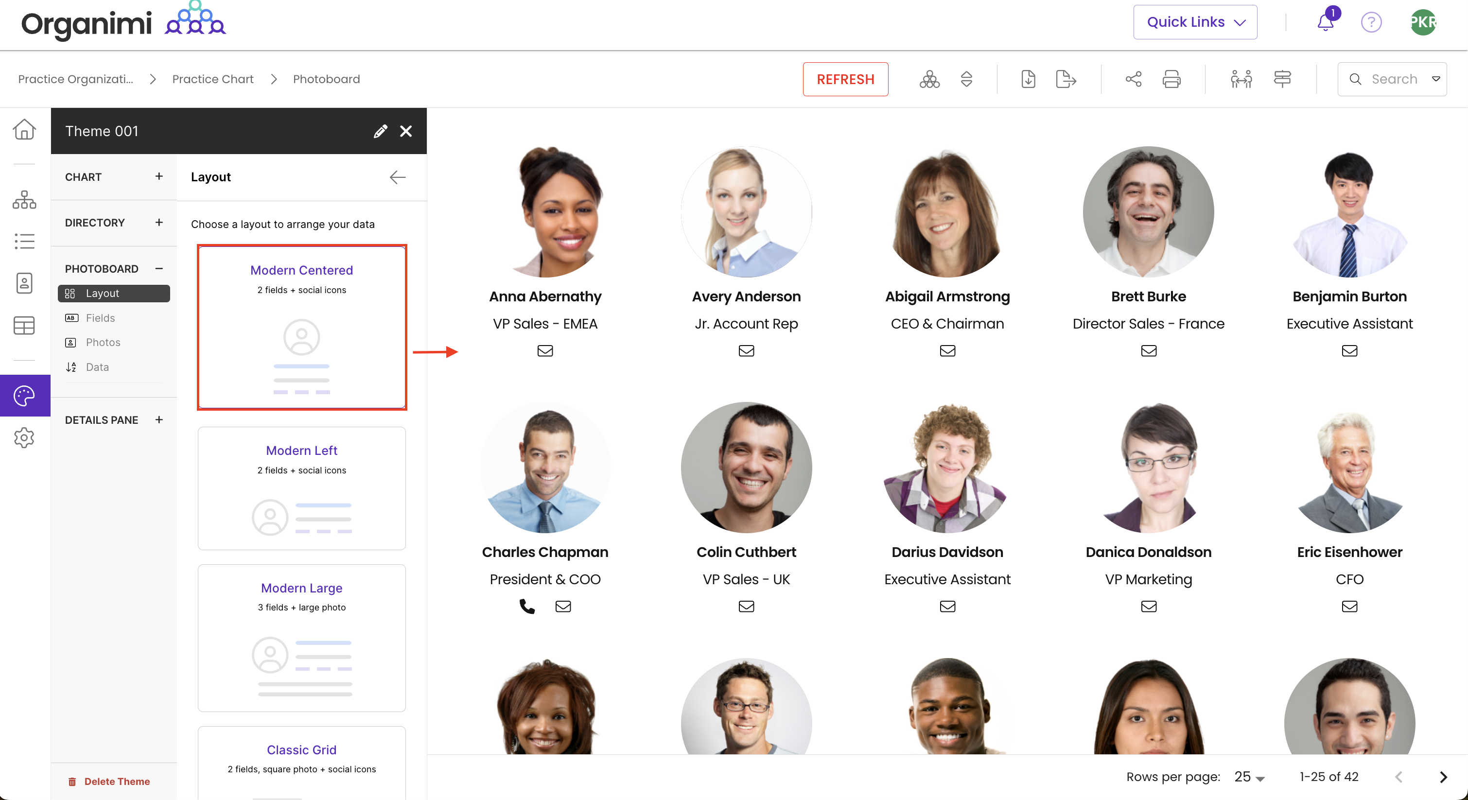
Task: Click the download file toolbar icon
Action: [x=1028, y=79]
